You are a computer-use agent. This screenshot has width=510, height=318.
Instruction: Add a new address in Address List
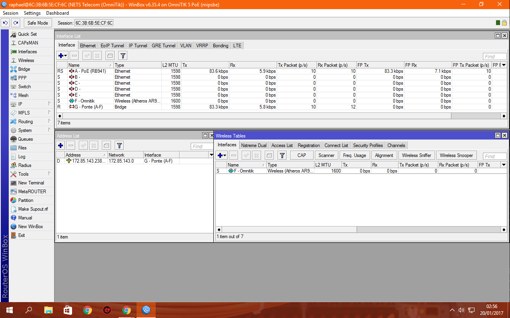click(x=61, y=145)
